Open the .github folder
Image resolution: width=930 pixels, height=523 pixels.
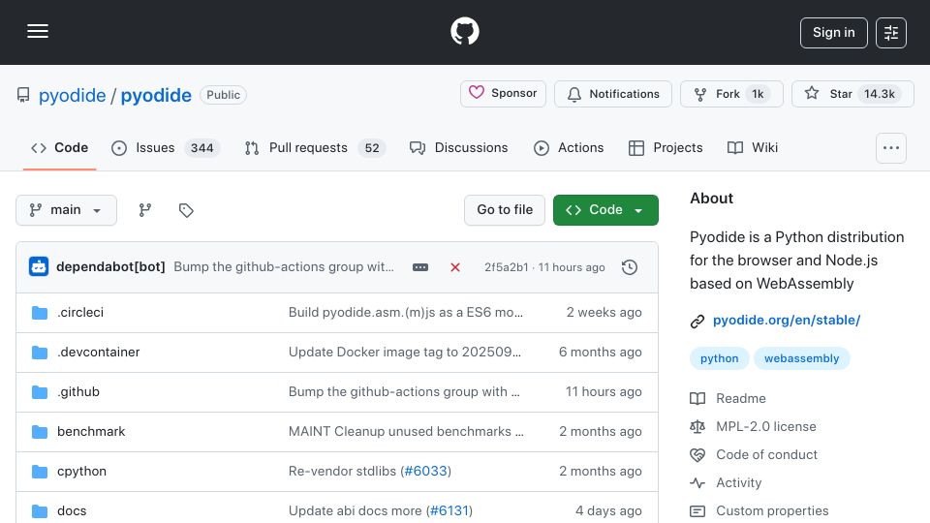tap(78, 392)
